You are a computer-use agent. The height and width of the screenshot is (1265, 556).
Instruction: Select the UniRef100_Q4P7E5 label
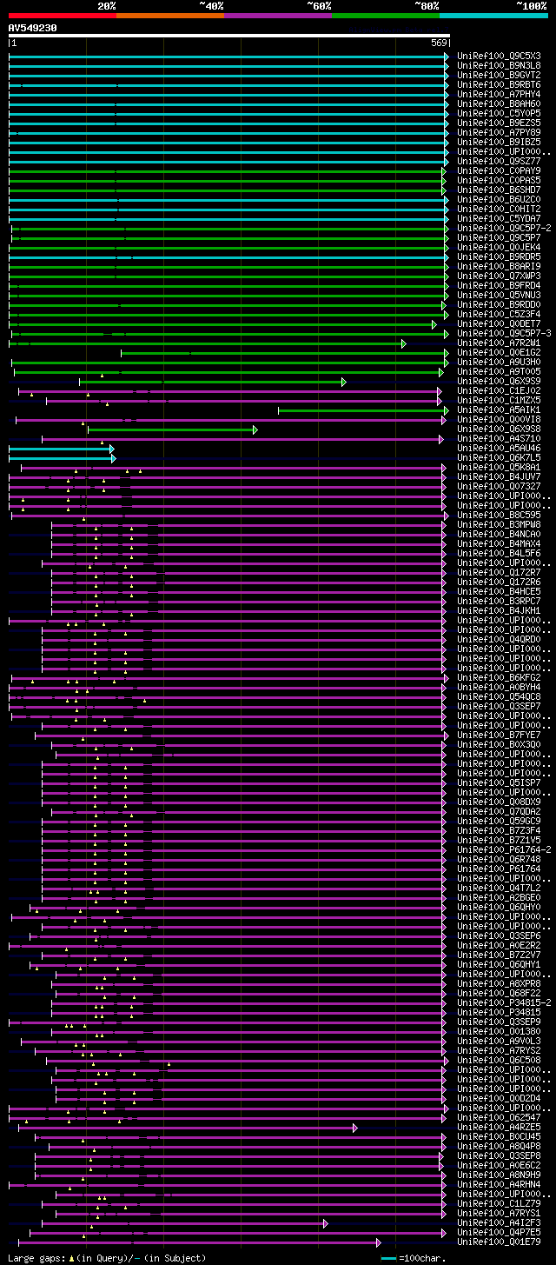[499, 1232]
